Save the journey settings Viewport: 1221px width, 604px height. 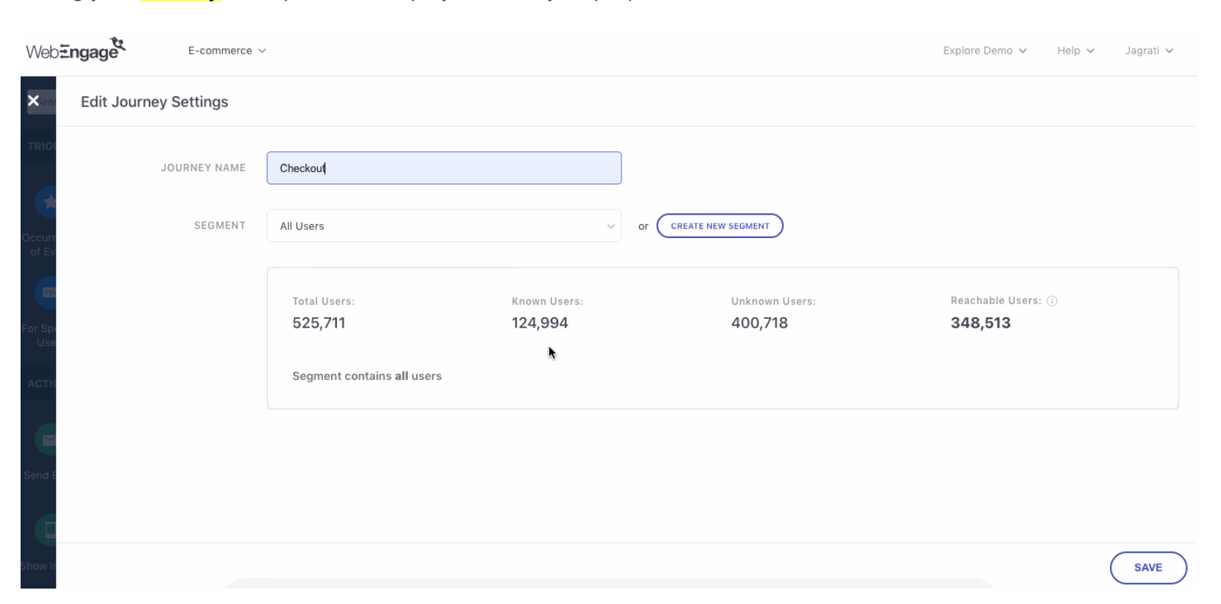pyautogui.click(x=1147, y=567)
